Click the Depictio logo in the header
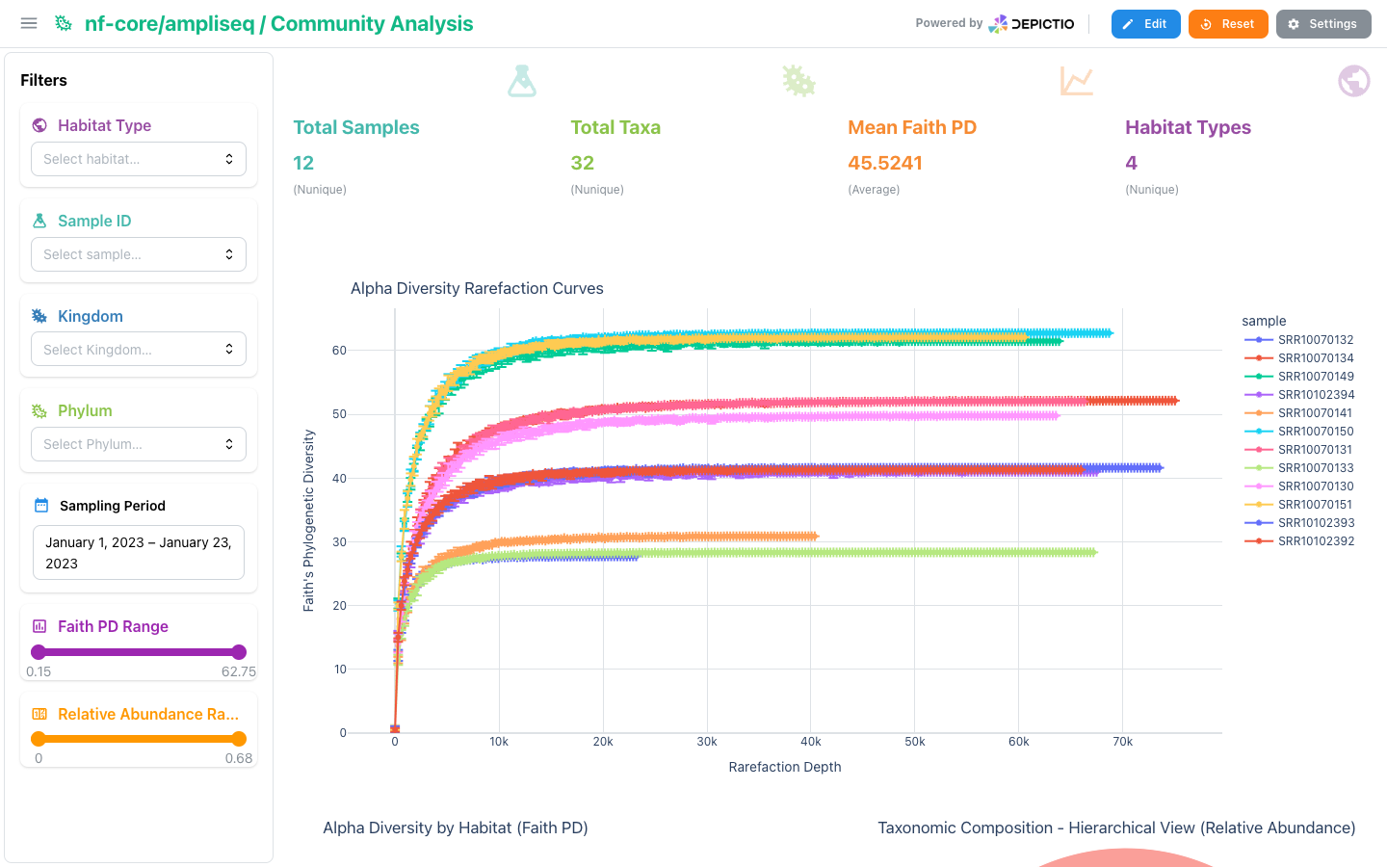This screenshot has width=1387, height=867. [x=1032, y=24]
